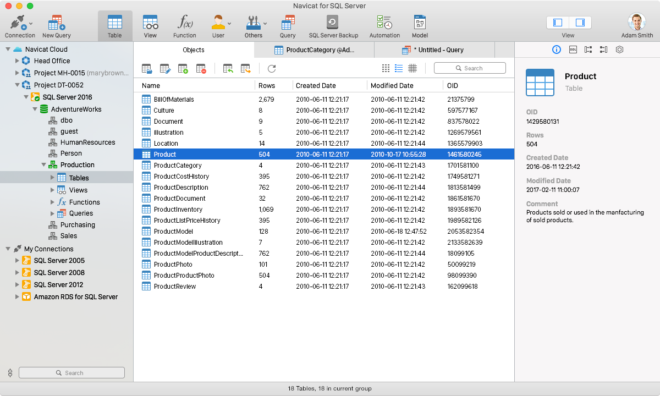Image resolution: width=660 pixels, height=396 pixels.
Task: Click Adam Smith's avatar
Action: tap(637, 22)
